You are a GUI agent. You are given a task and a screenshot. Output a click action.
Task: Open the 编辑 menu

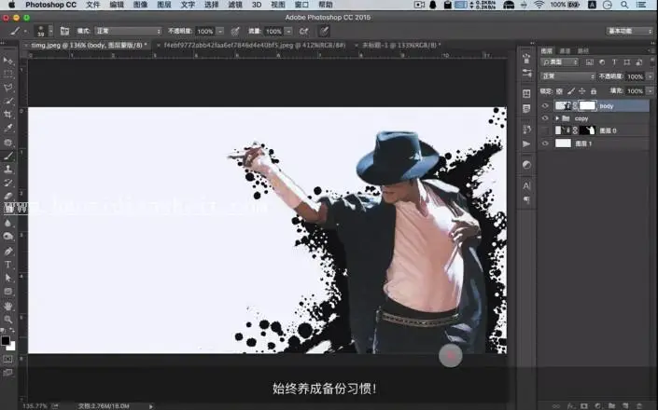pos(117,5)
